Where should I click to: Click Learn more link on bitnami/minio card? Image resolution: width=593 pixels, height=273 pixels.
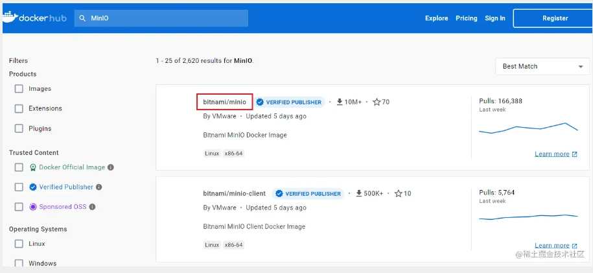click(552, 154)
